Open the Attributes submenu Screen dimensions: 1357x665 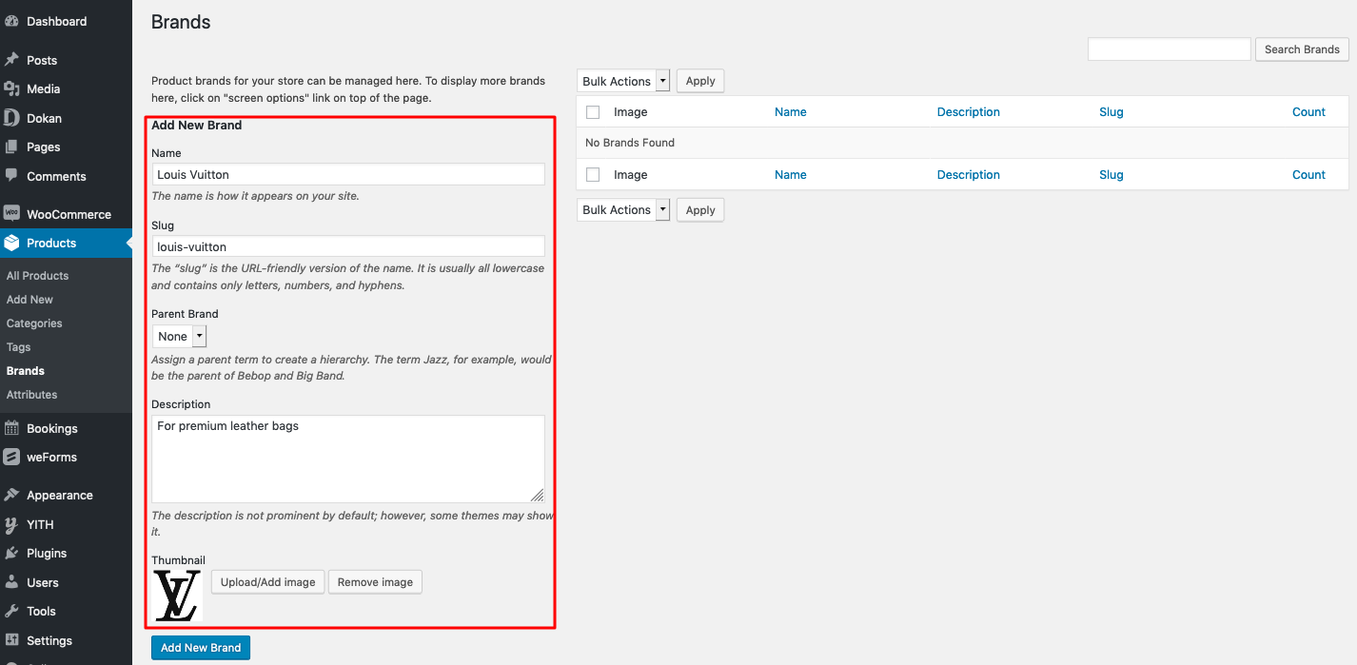[31, 395]
